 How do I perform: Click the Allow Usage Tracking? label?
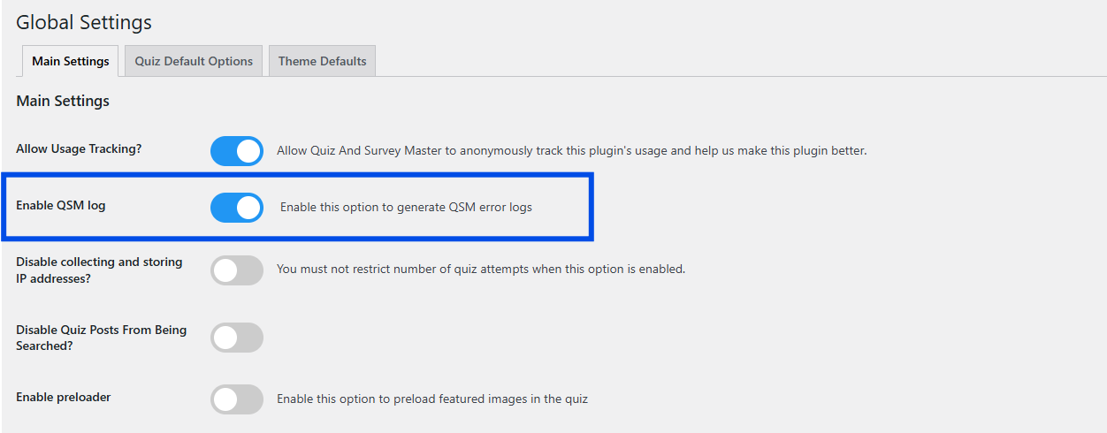(x=79, y=148)
